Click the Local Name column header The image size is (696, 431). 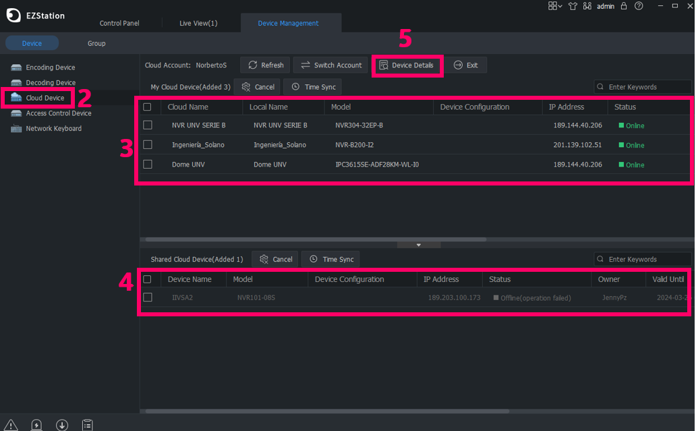[x=268, y=107]
